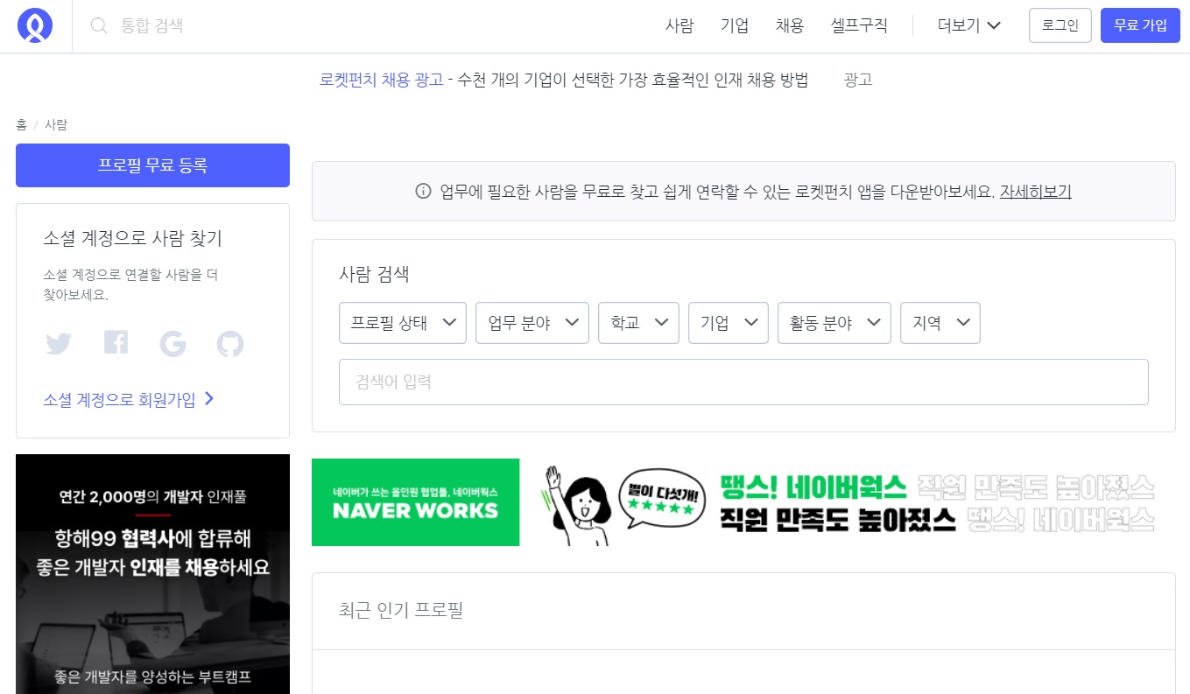
Task: Click the 사람 breadcrumb link
Action: click(56, 125)
